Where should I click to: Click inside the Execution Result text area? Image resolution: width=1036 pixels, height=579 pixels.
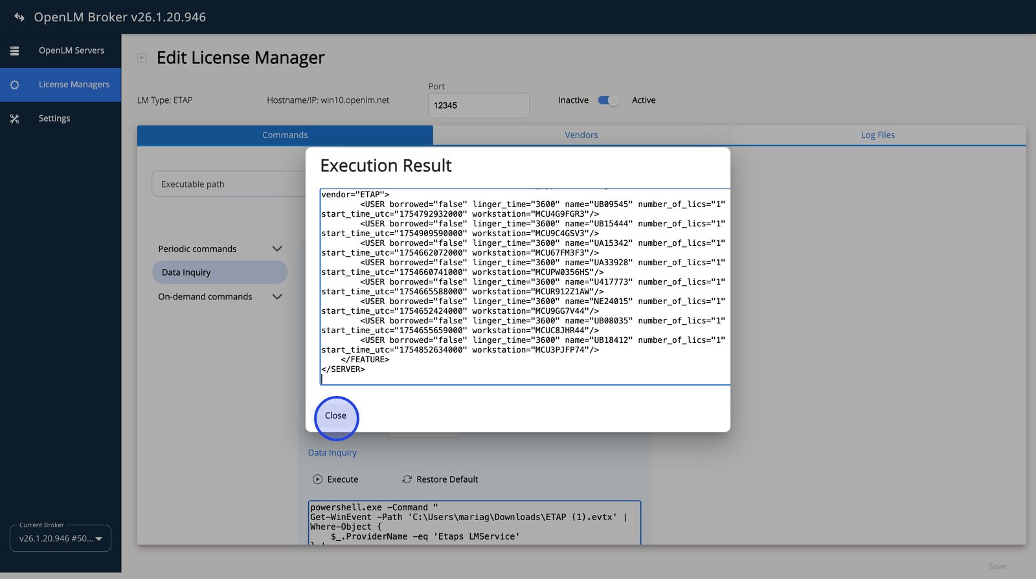[x=525, y=287]
